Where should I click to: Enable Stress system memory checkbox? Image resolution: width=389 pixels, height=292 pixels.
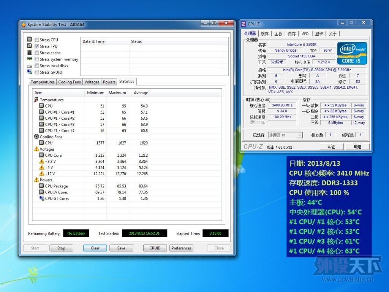click(x=37, y=59)
